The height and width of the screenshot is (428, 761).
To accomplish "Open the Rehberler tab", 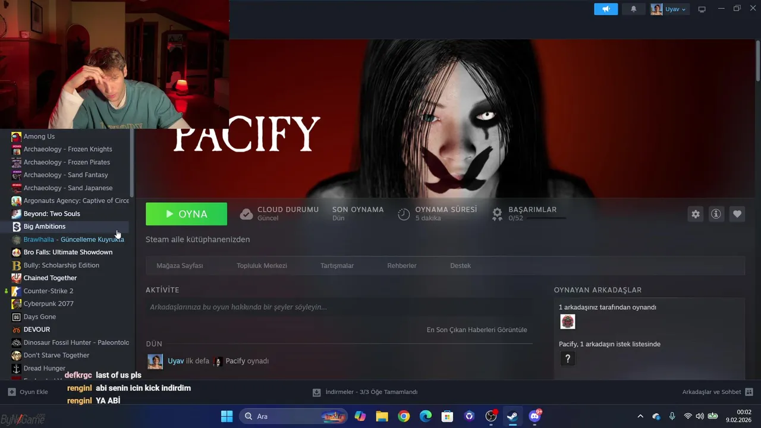I will click(402, 266).
